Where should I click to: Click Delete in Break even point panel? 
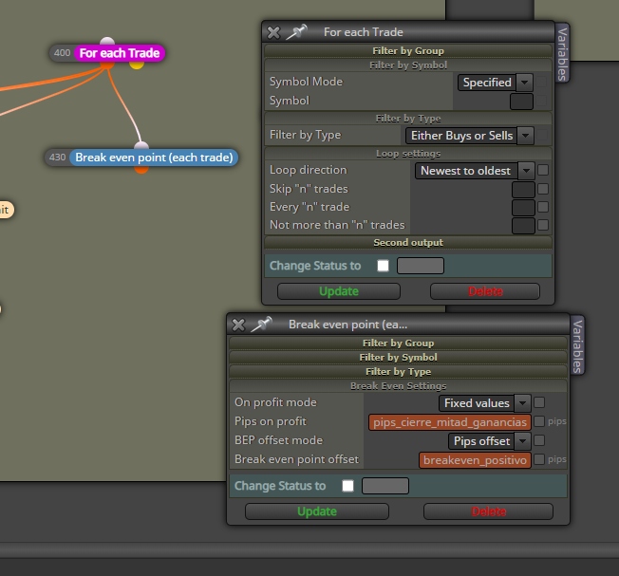coord(488,511)
